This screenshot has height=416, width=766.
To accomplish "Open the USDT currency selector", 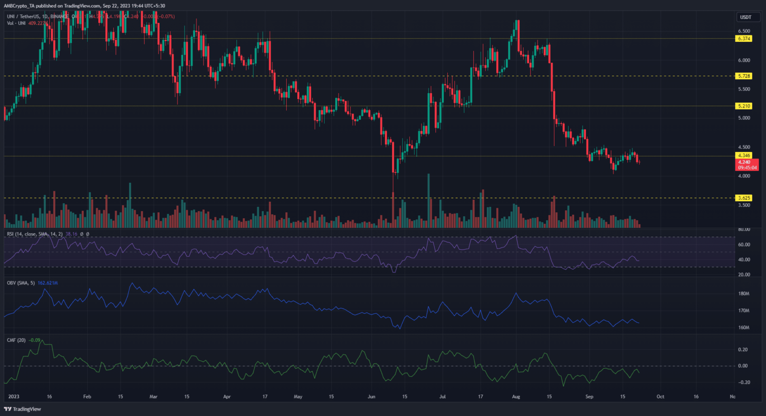I will click(745, 17).
